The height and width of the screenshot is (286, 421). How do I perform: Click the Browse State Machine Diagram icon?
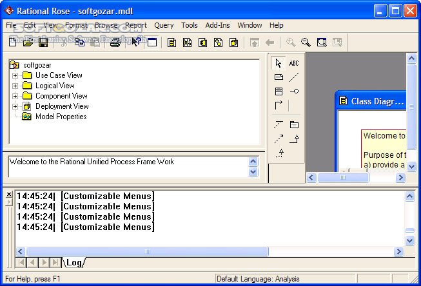[x=218, y=43]
